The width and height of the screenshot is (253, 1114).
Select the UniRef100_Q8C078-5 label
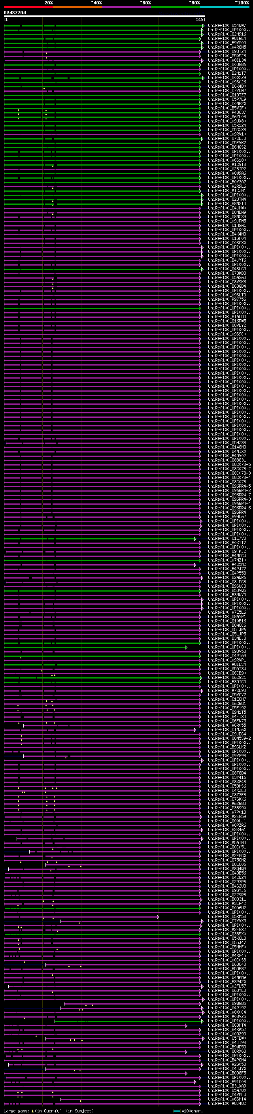tap(229, 464)
